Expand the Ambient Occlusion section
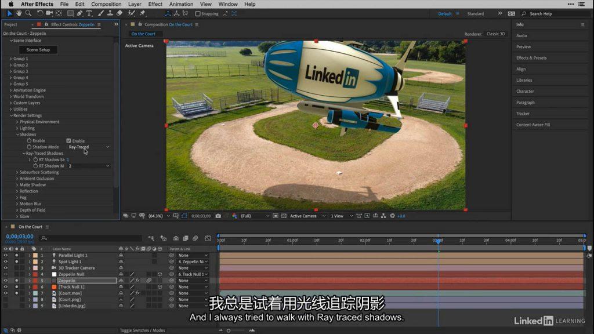 pyautogui.click(x=17, y=179)
